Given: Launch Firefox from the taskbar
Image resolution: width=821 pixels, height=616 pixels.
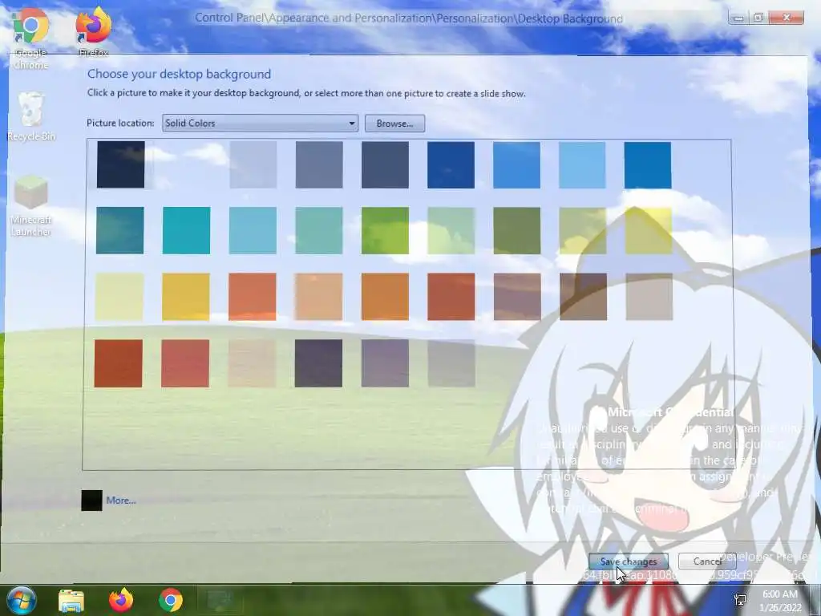Looking at the screenshot, I should click(x=121, y=600).
